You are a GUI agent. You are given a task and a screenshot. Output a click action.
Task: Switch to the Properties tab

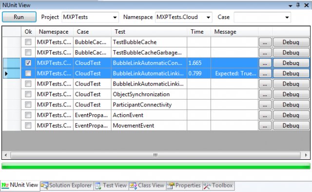point(184,186)
